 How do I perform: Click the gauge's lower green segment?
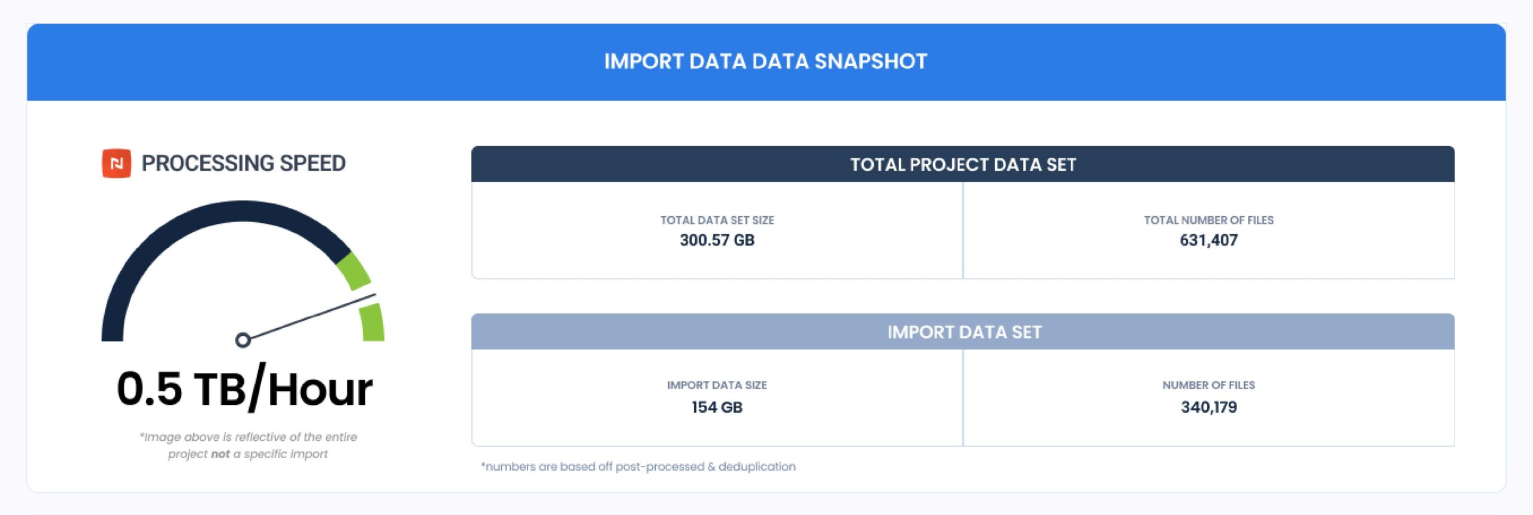click(372, 322)
